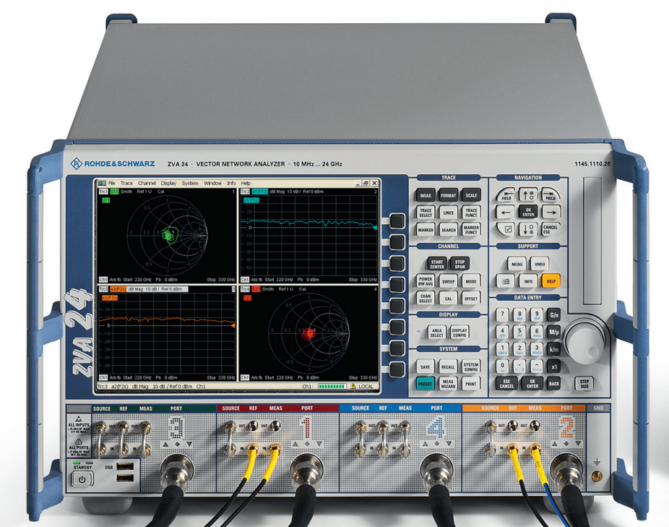Image resolution: width=669 pixels, height=527 pixels.
Task: Click the window-list key beside INFO
Action: [506, 281]
